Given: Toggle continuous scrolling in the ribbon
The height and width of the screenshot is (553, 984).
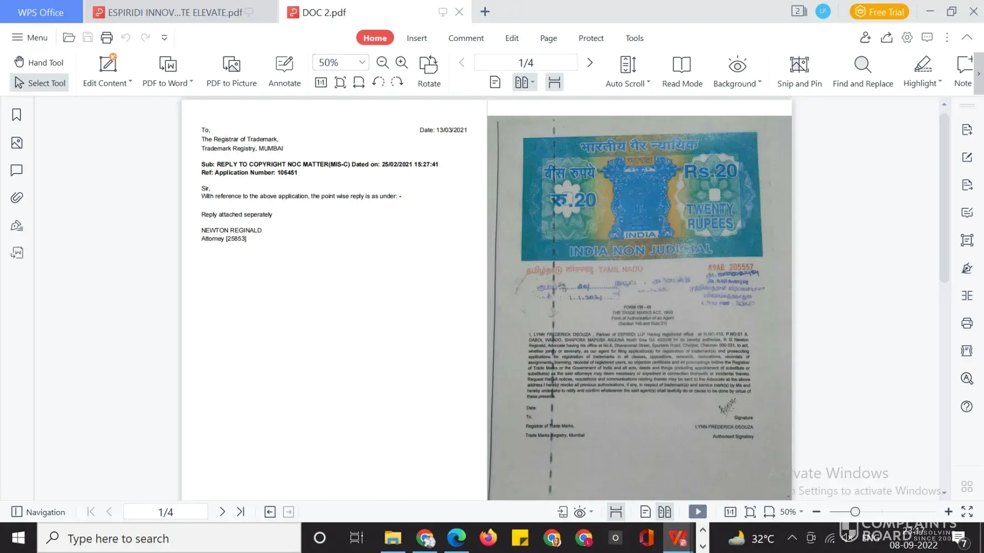Looking at the screenshot, I should 554,82.
